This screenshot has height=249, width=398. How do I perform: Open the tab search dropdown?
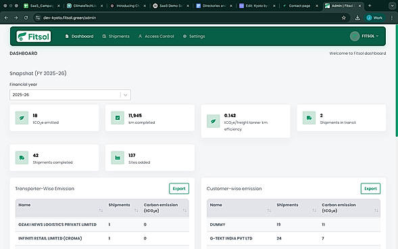click(x=392, y=5)
